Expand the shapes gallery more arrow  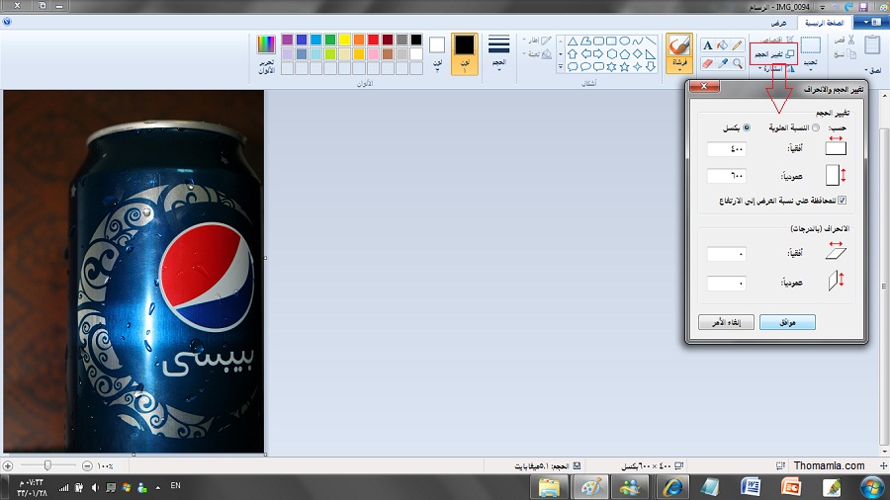[561, 67]
